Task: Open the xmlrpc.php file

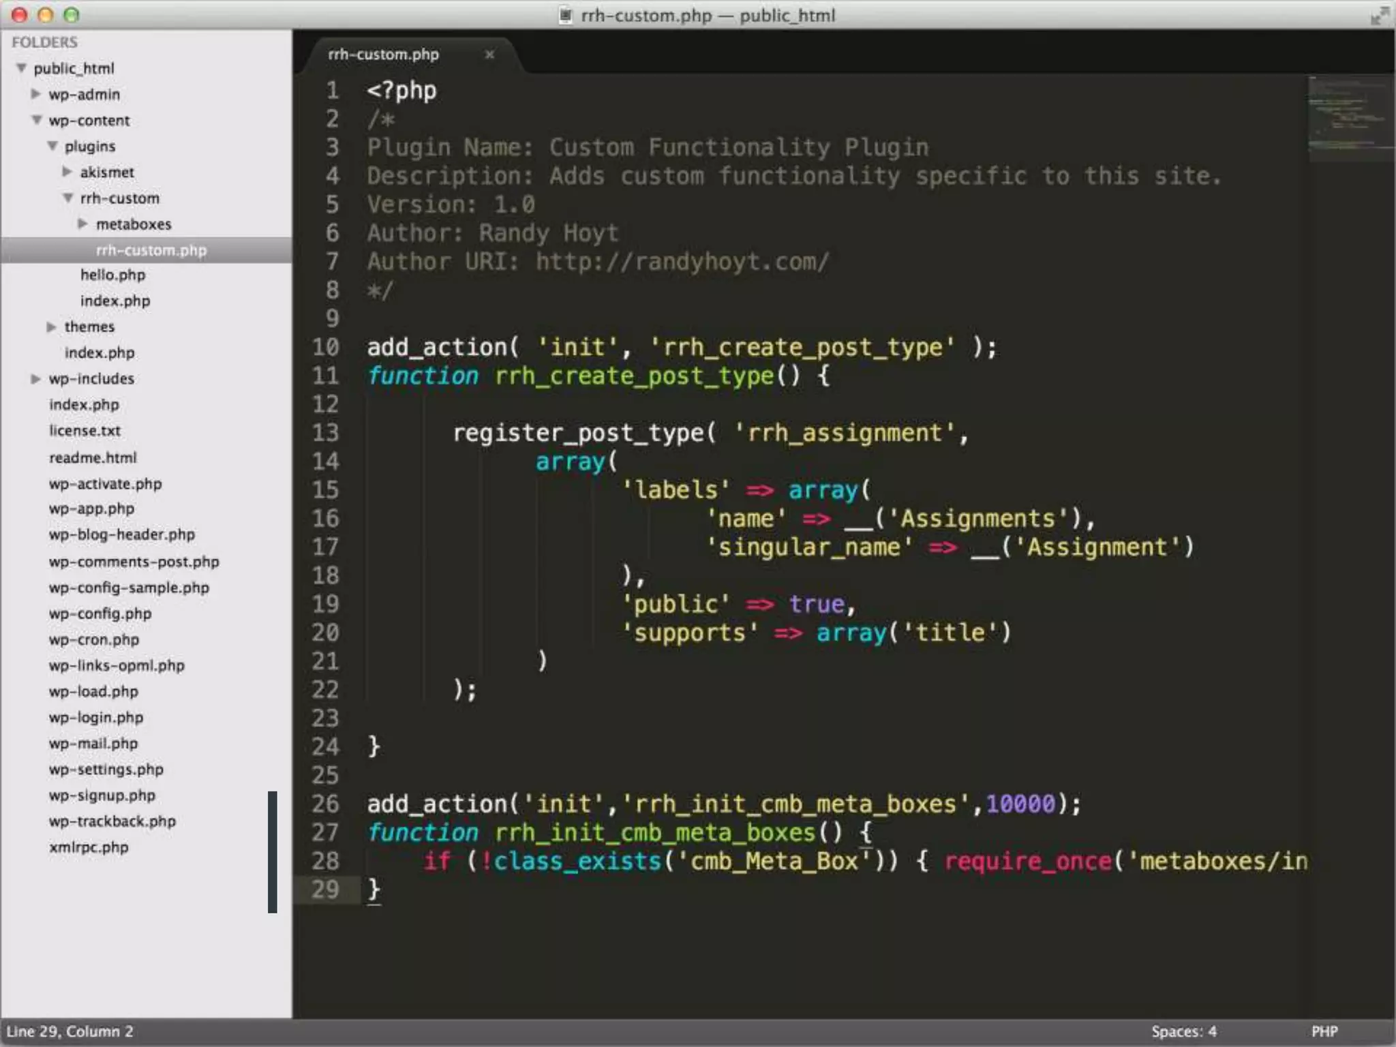Action: [x=89, y=847]
